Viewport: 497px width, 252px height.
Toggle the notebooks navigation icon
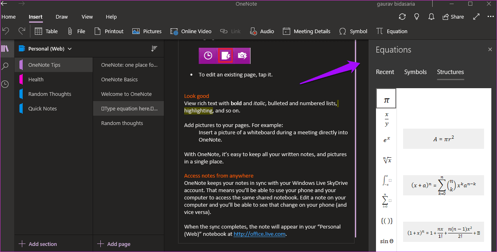click(5, 49)
